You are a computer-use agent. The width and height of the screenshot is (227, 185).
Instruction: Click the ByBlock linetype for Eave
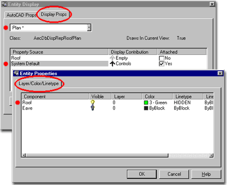pyautogui.click(x=182, y=108)
